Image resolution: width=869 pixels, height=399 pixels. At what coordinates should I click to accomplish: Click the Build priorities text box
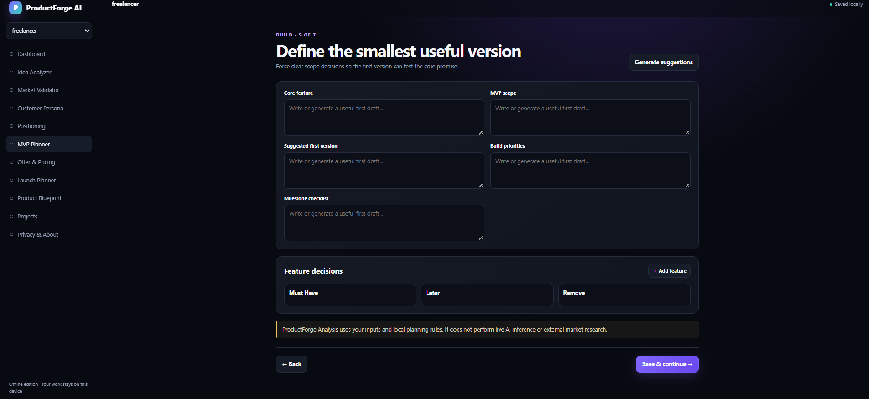click(x=590, y=171)
